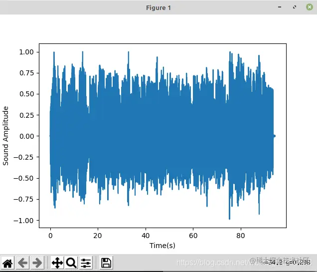The width and height of the screenshot is (317, 272).
Task: Click the y-axis tick label −1.00
Action: [23, 221]
